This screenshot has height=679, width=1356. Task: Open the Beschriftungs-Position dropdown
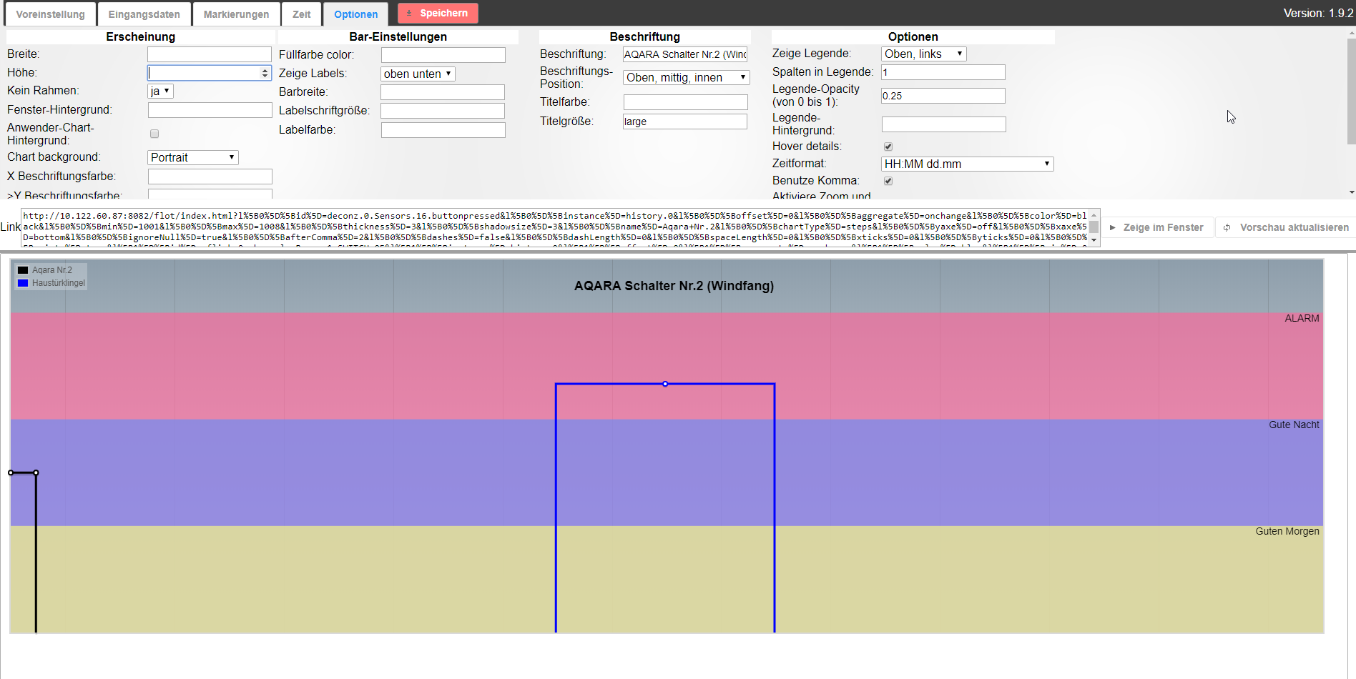(687, 77)
